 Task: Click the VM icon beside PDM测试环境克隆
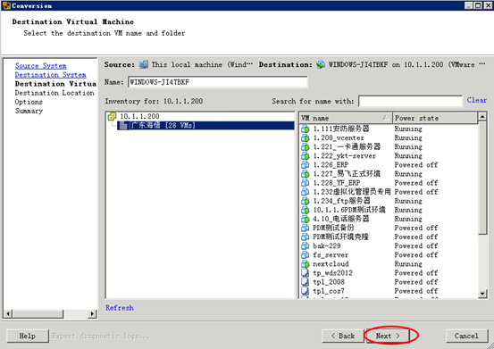(305, 237)
